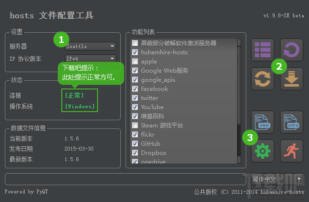The height and width of the screenshot is (202, 309).
Task: Toggle the YouTube checkbox
Action: [135, 107]
